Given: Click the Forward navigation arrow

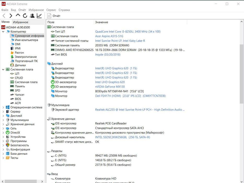Looking at the screenshot, I should pyautogui.click(x=11, y=16).
